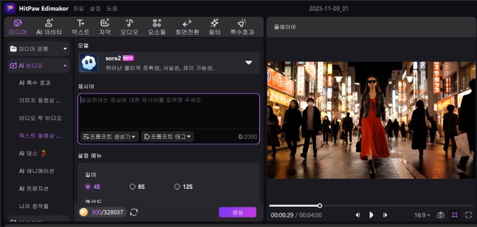Open the 프롬프트 생성기 dropdown
This screenshot has width=477, height=227.
point(109,137)
